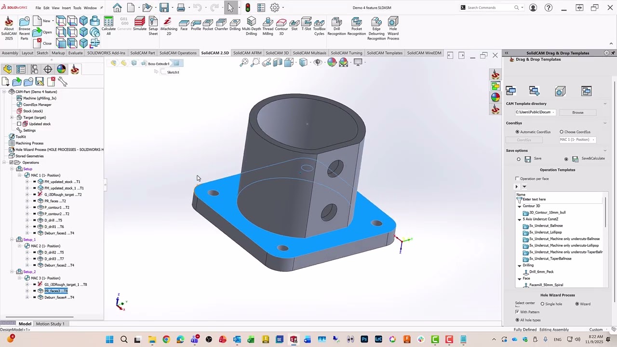Open the Insert menu
This screenshot has width=617, height=347.
click(x=66, y=8)
